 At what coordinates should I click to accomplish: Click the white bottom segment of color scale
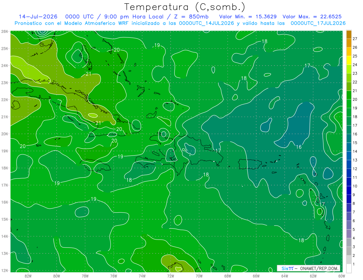349,268
